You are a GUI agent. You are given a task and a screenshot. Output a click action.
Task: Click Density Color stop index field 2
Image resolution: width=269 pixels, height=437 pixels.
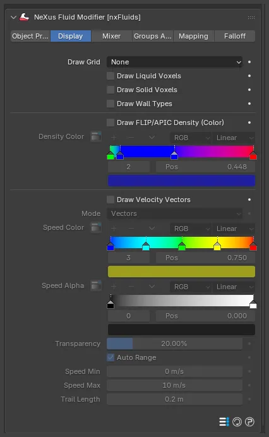[129, 167]
